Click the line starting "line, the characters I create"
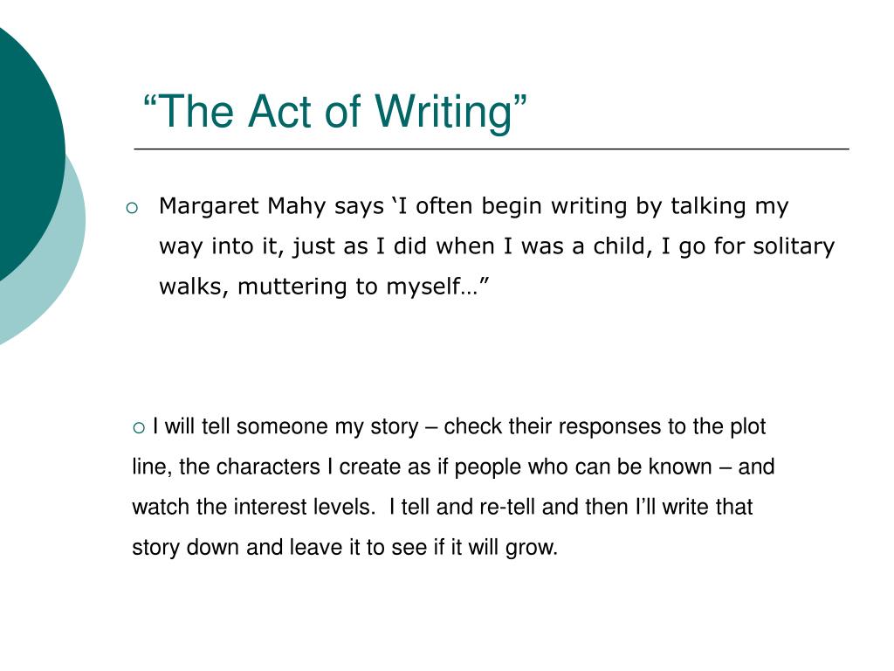Image resolution: width=894 pixels, height=671 pixels. (453, 467)
